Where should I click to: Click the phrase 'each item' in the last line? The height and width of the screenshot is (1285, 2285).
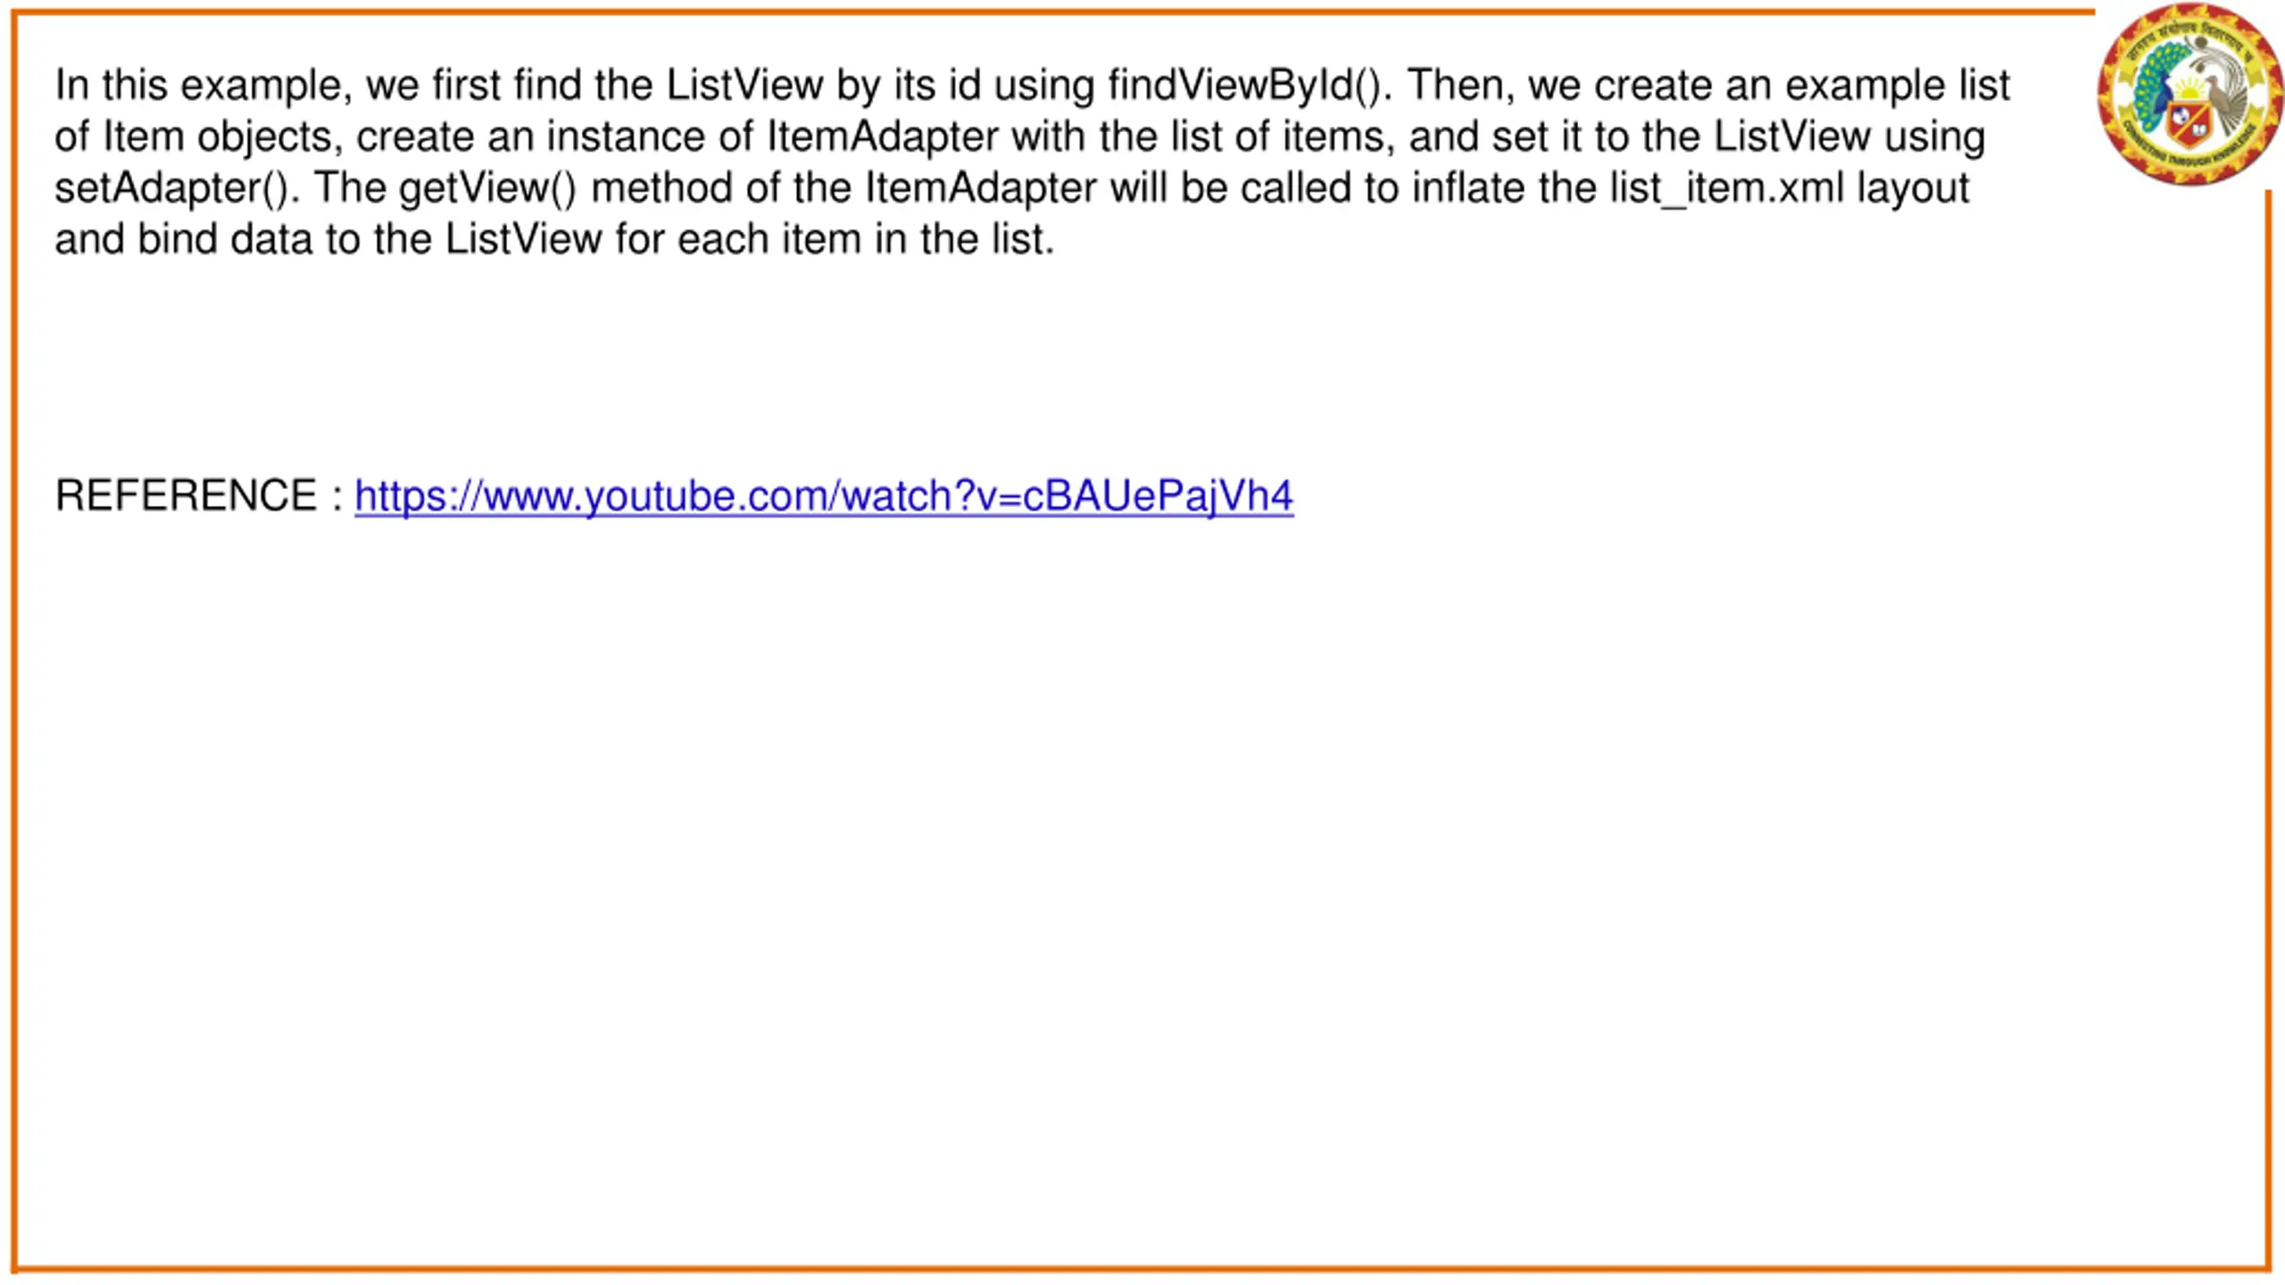tap(769, 239)
